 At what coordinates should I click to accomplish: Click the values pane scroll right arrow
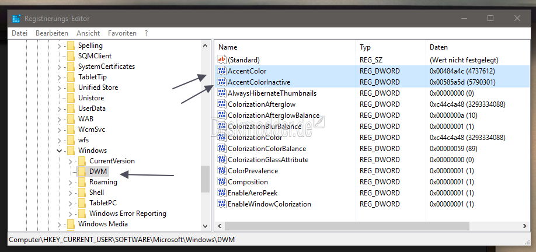pyautogui.click(x=525, y=226)
